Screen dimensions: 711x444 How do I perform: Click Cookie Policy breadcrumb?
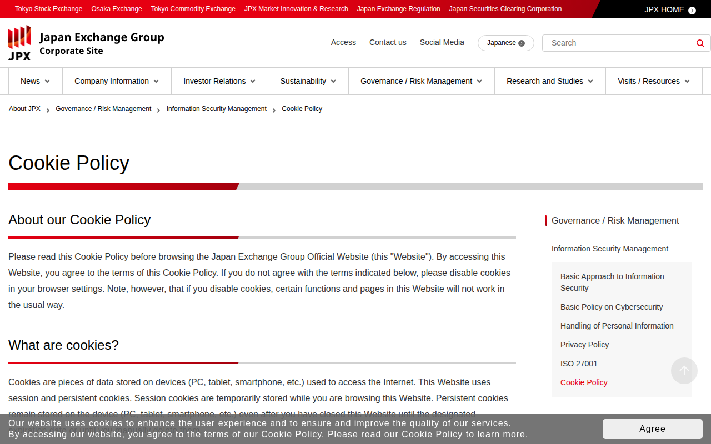302,109
